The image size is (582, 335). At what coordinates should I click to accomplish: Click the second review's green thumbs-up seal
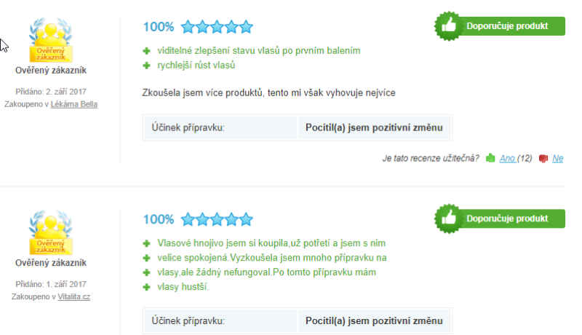pyautogui.click(x=449, y=218)
